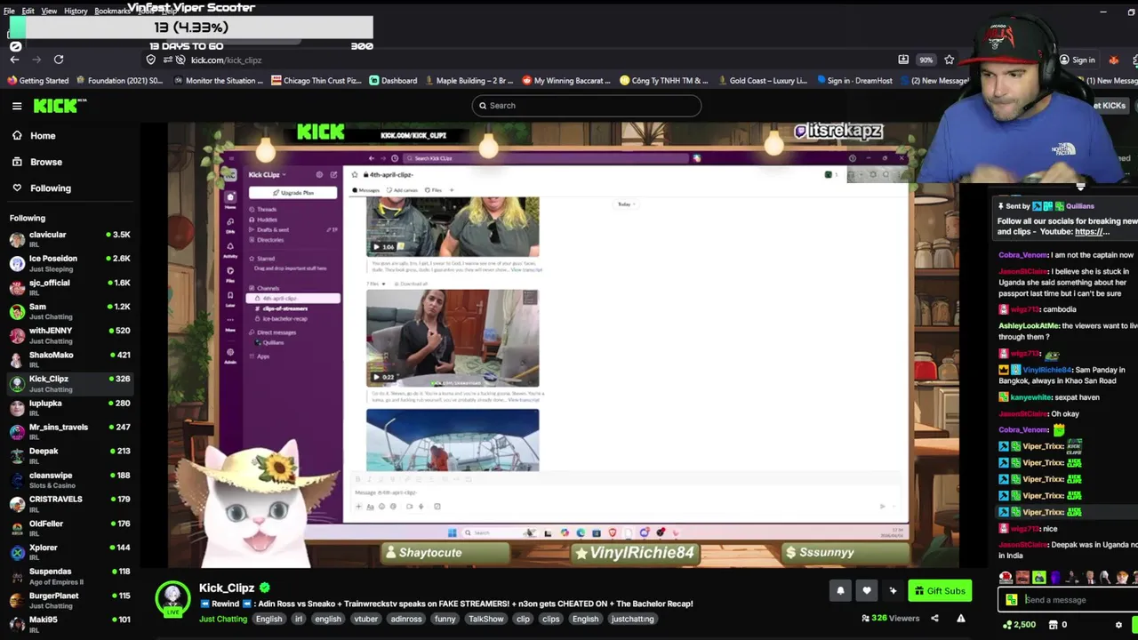
Task: Open Dashboard bookmark
Action: (393, 81)
